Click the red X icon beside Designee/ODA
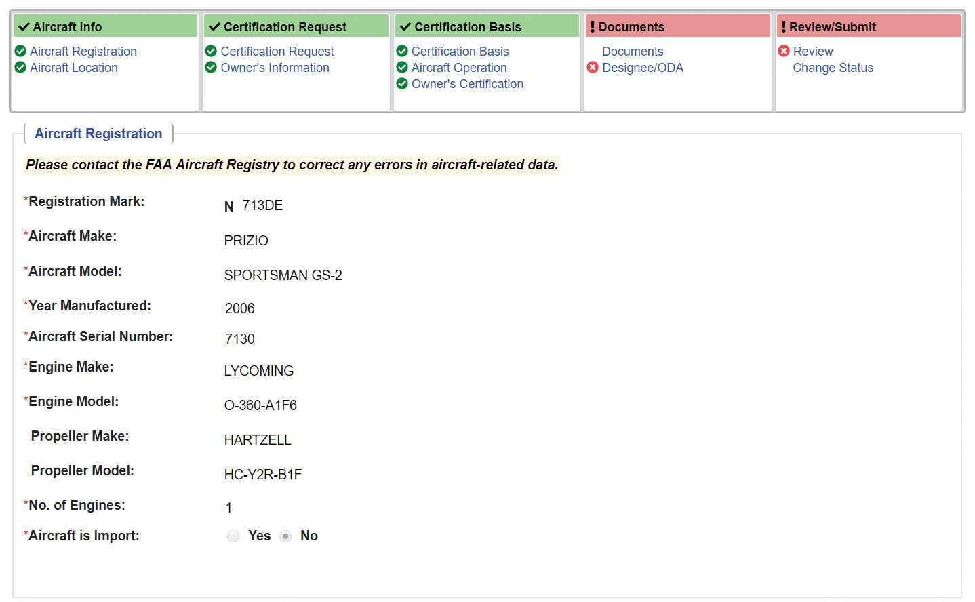This screenshot has width=975, height=602. pos(593,67)
